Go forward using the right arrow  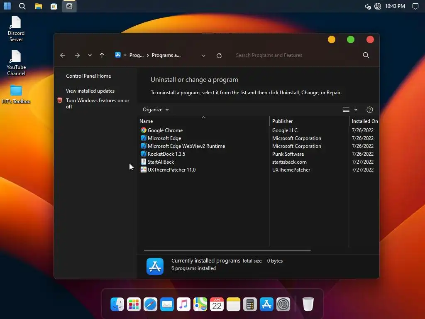click(77, 55)
